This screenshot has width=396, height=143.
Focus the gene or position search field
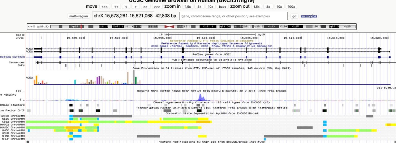coord(234,16)
